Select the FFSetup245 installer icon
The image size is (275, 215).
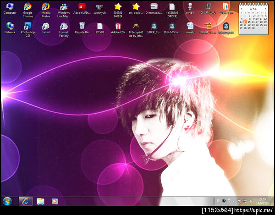pyautogui.click(x=136, y=29)
